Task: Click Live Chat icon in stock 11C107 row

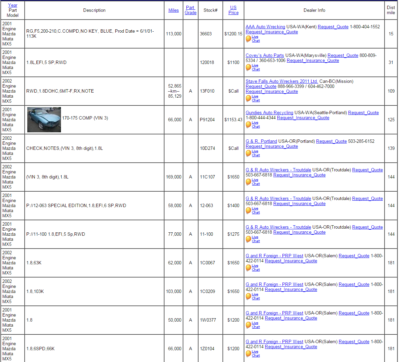Action: pyautogui.click(x=248, y=182)
